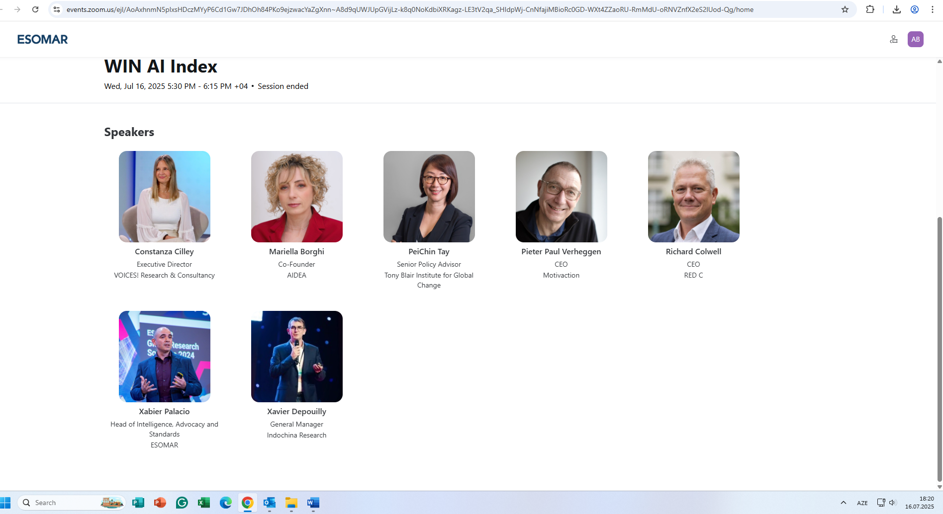Click the browser forward arrow
Viewport: 943px width, 514px height.
coord(17,9)
